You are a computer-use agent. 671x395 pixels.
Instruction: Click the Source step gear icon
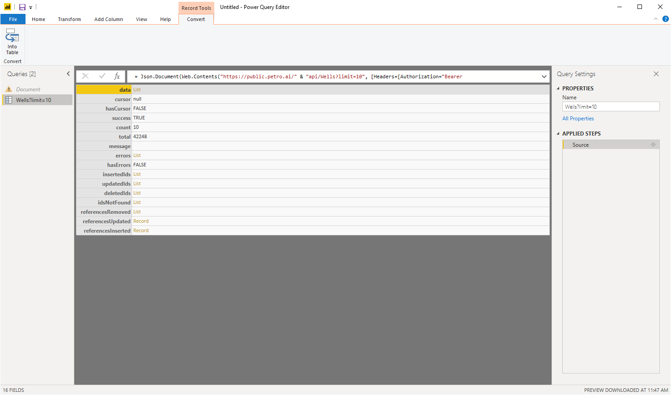point(653,145)
